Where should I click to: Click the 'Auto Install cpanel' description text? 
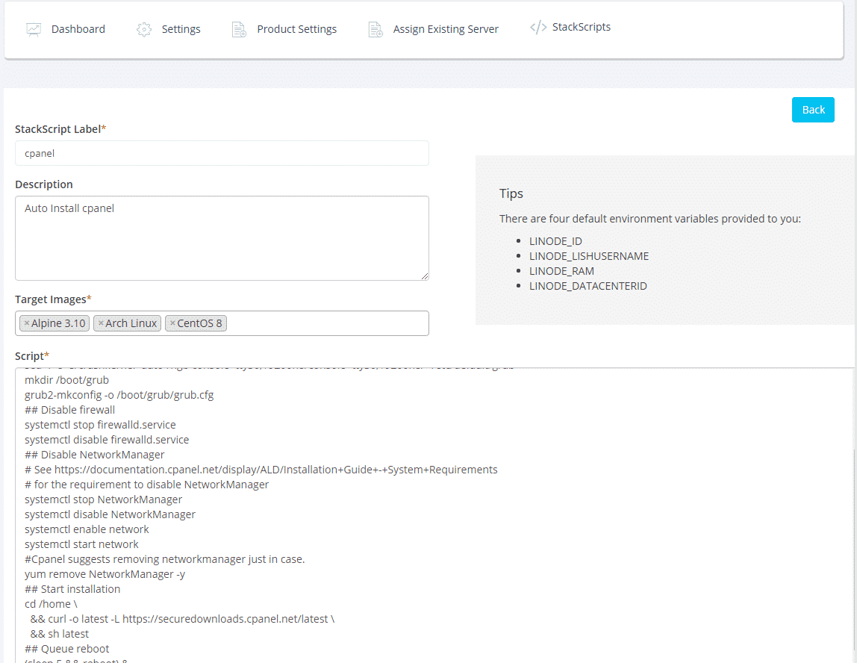tap(69, 208)
